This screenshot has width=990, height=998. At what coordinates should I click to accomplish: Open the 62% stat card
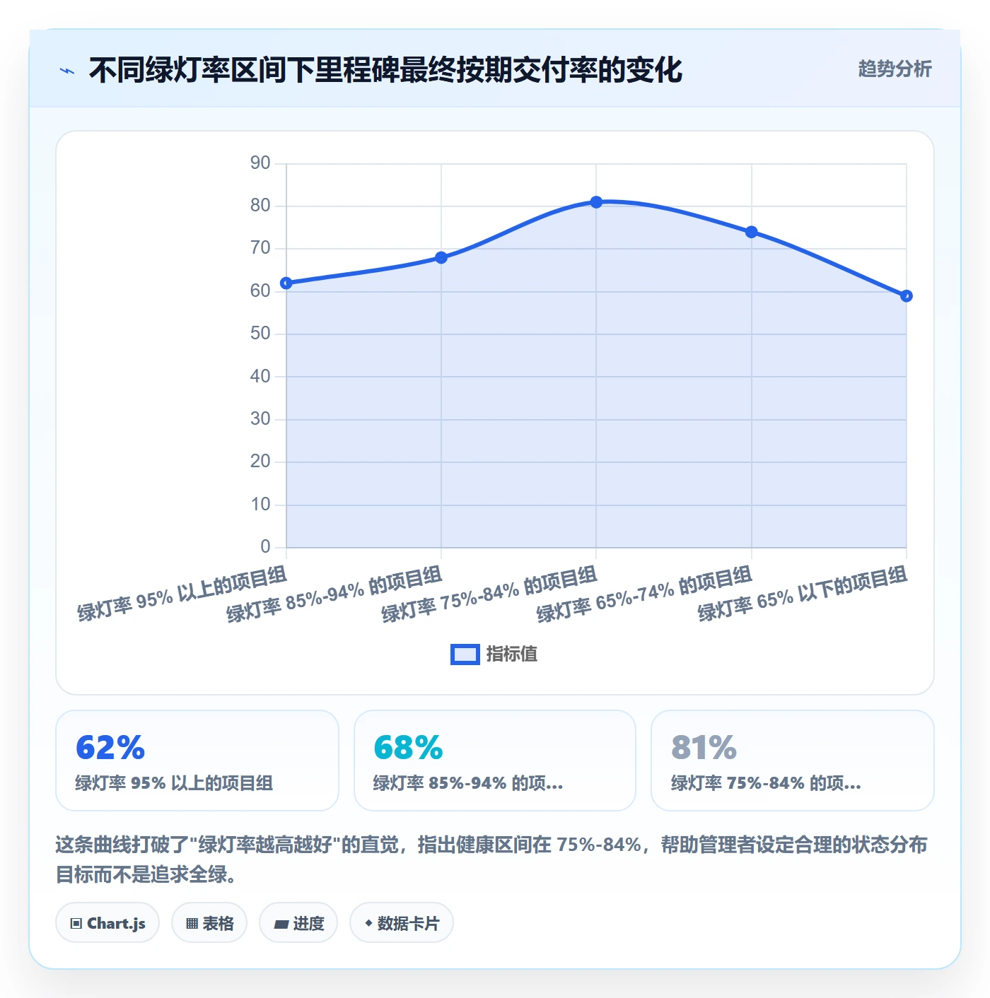(x=197, y=761)
